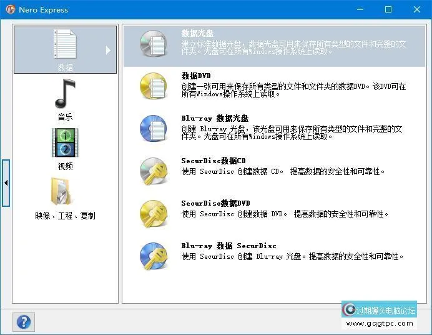Maximize the Nero Express window
The image size is (432, 335).
(388, 9)
